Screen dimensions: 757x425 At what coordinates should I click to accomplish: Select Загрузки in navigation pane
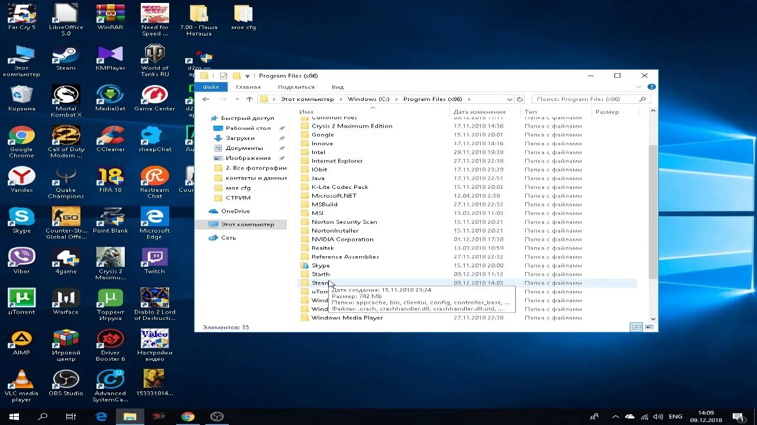(x=240, y=138)
